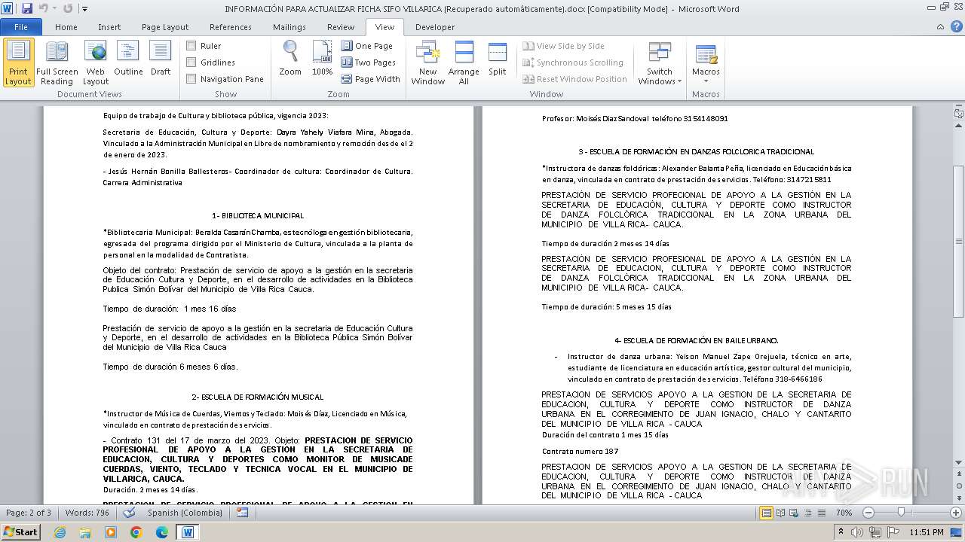Viewport: 965px width, 542px height.
Task: Set zoom to 100% from the ribbon
Action: click(322, 59)
